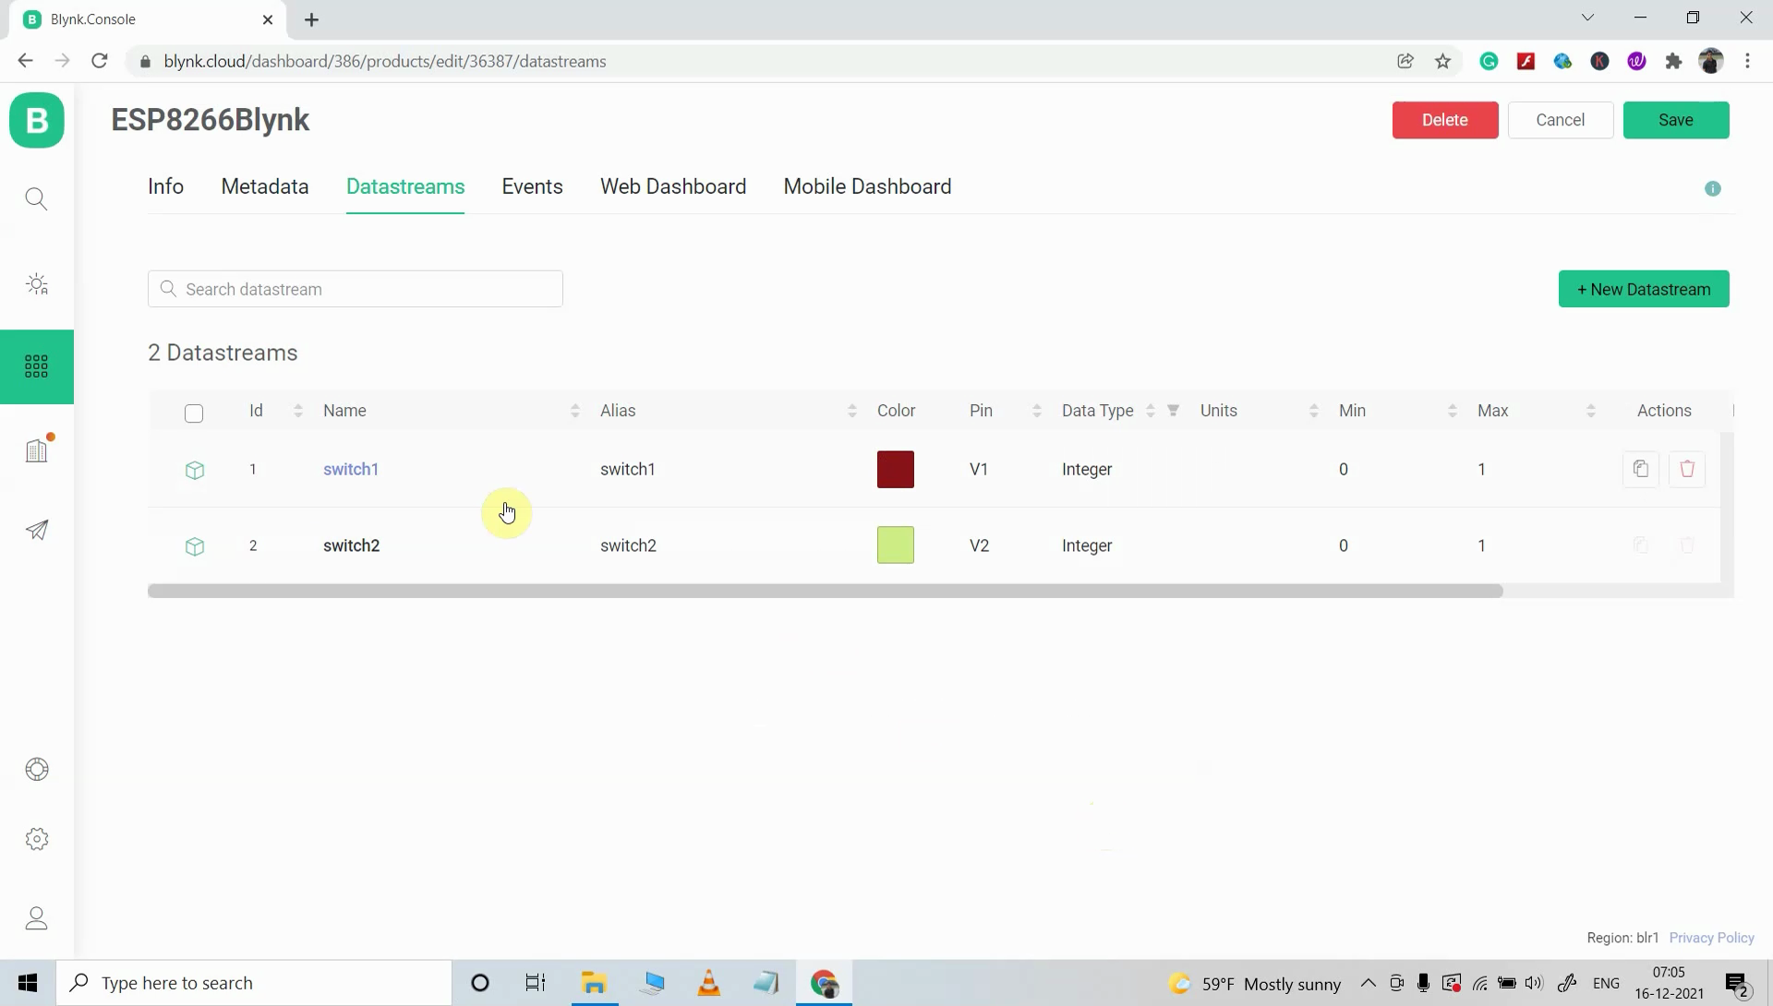This screenshot has width=1773, height=1006.
Task: Sort by Name using its sort arrows
Action: pos(574,411)
